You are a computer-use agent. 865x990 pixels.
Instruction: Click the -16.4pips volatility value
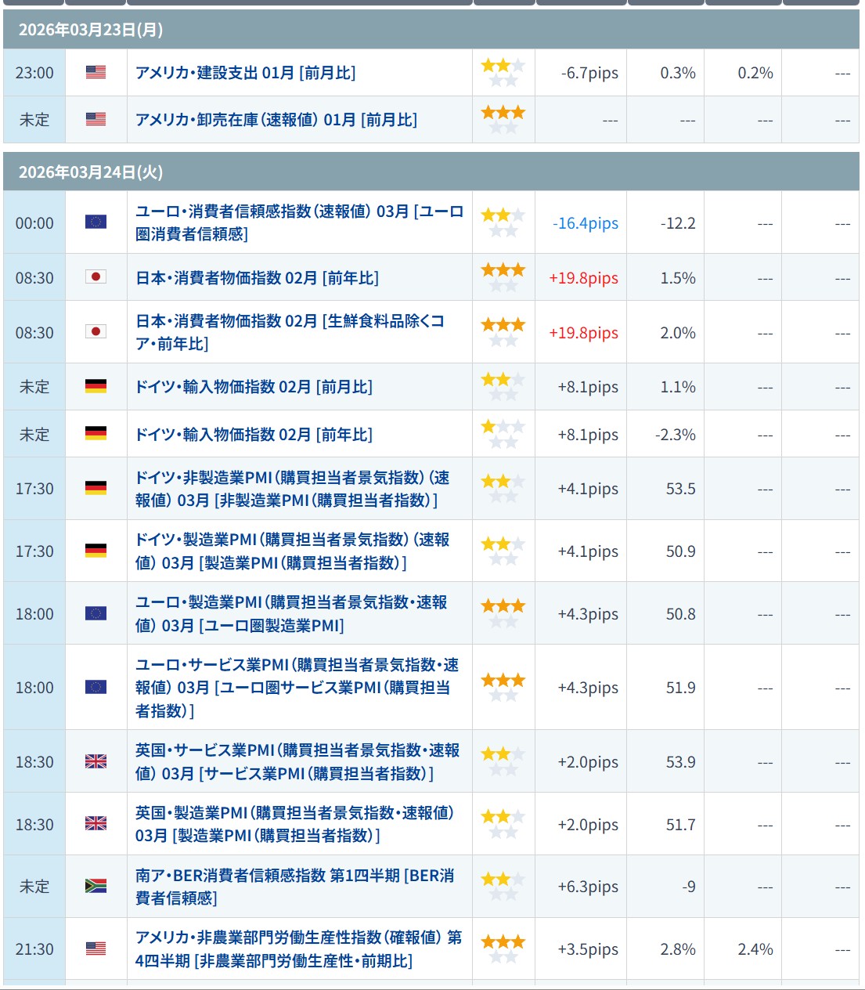[585, 223]
